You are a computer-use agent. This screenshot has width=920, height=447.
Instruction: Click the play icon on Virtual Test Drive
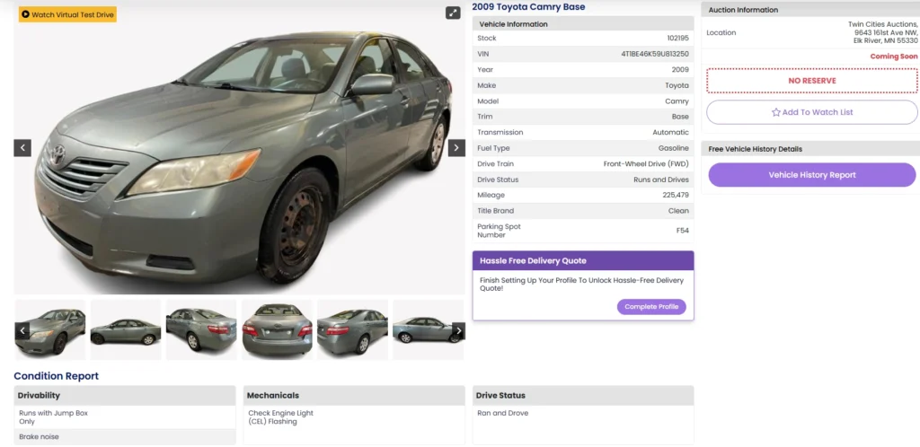(x=25, y=14)
